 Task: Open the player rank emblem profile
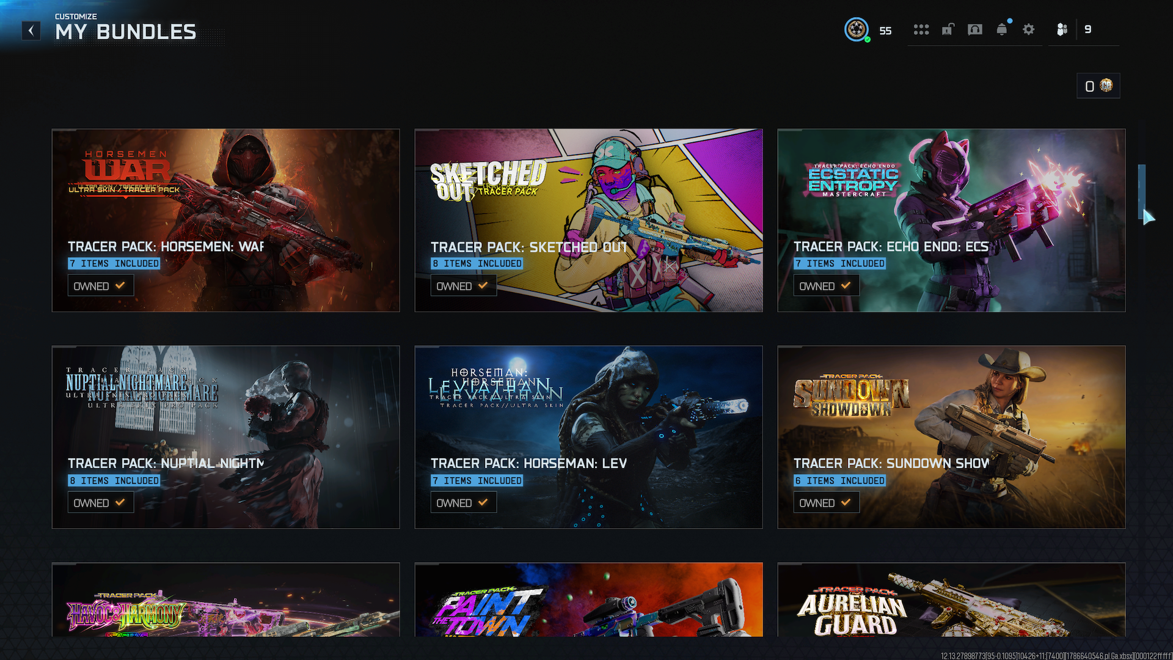click(x=857, y=29)
